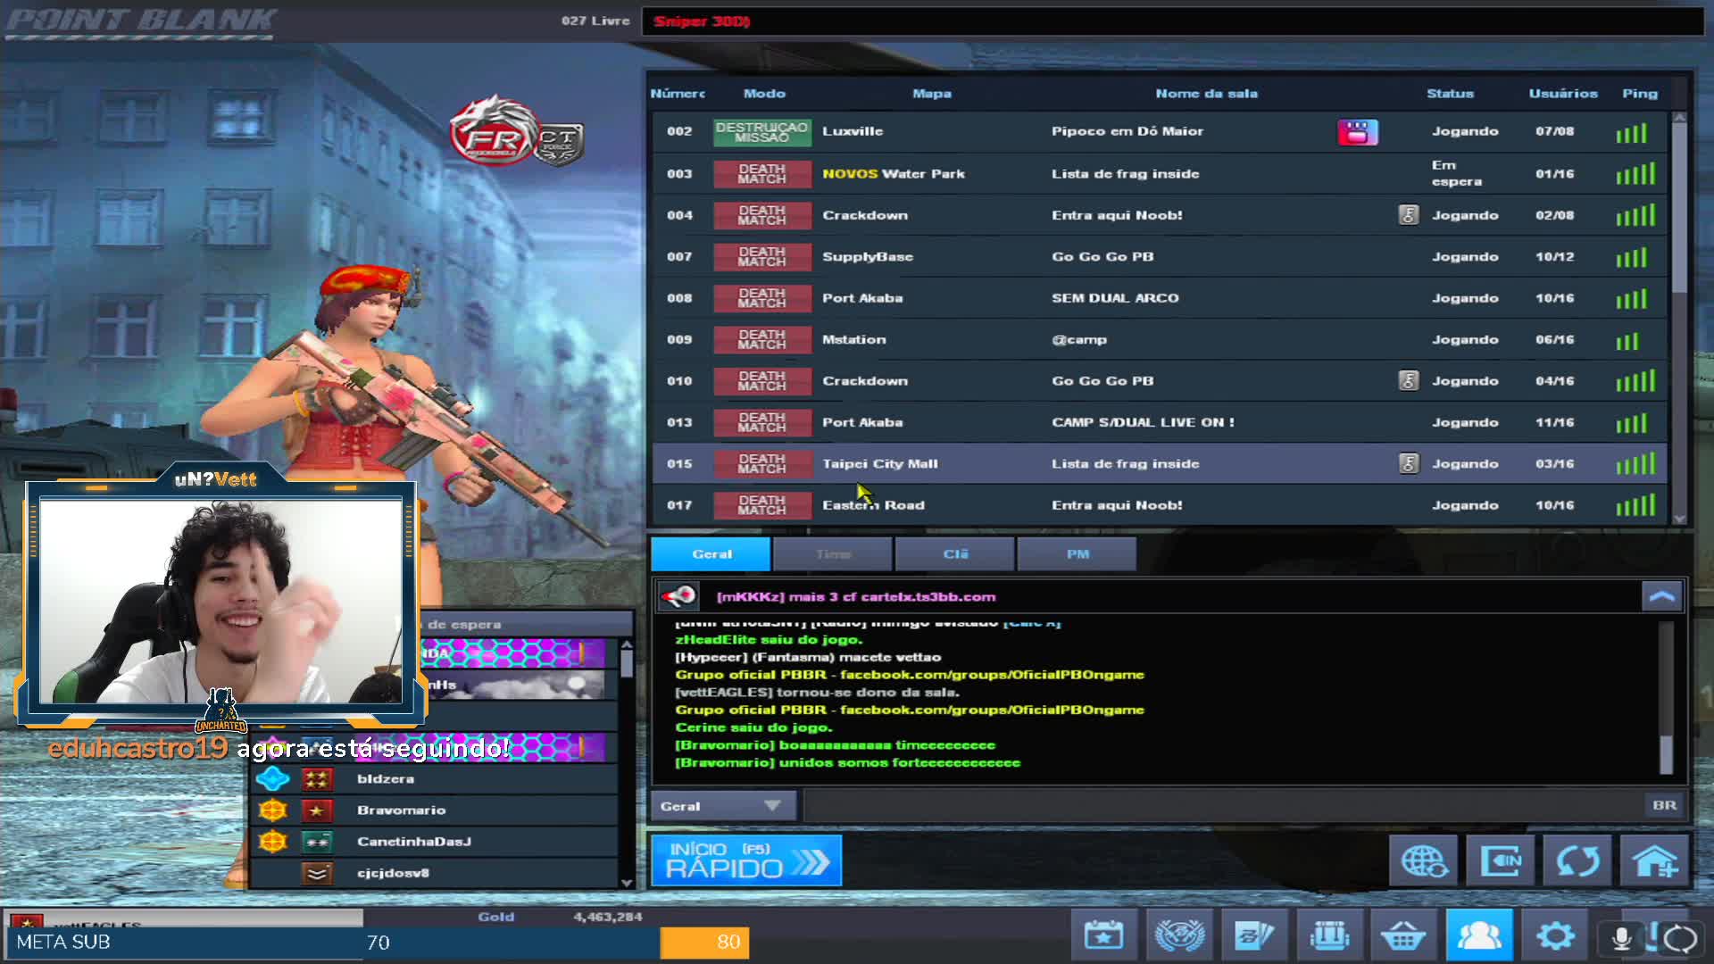Open the clan emblem icon in bottom bar
This screenshot has height=964, width=1714.
coord(1180,935)
